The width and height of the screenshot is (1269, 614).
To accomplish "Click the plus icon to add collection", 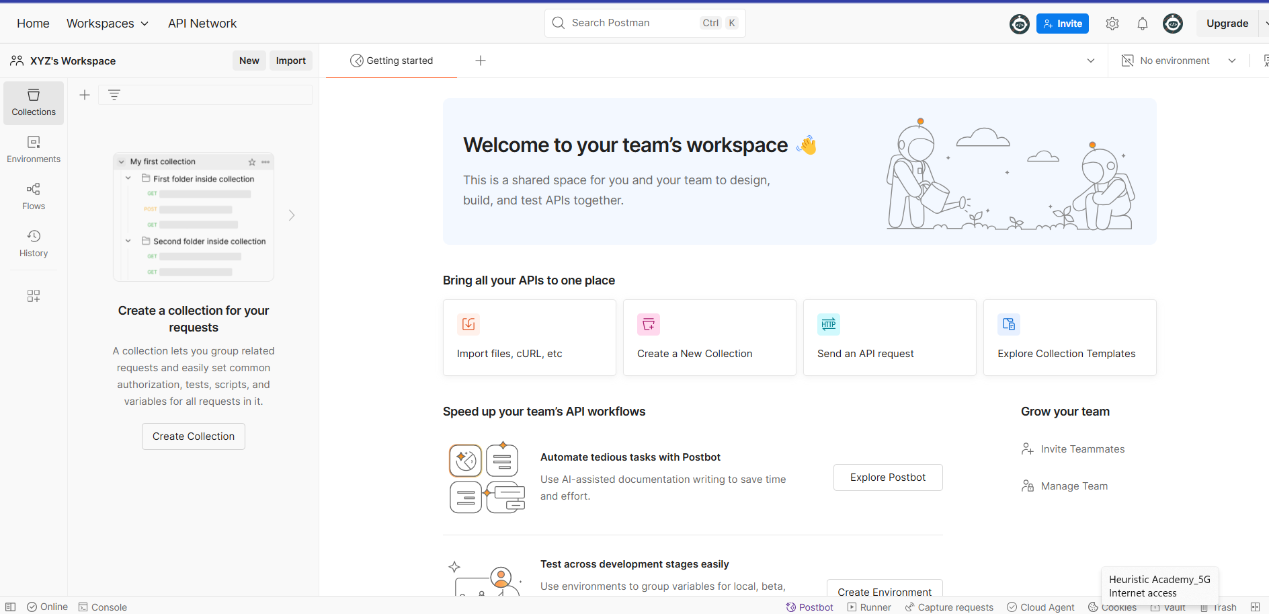I will 85,95.
